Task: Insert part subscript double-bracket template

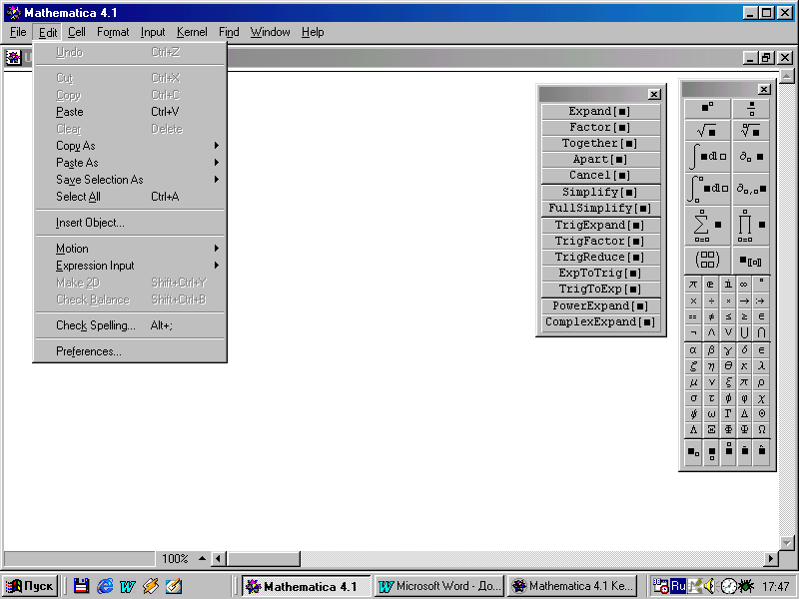Action: [x=751, y=261]
